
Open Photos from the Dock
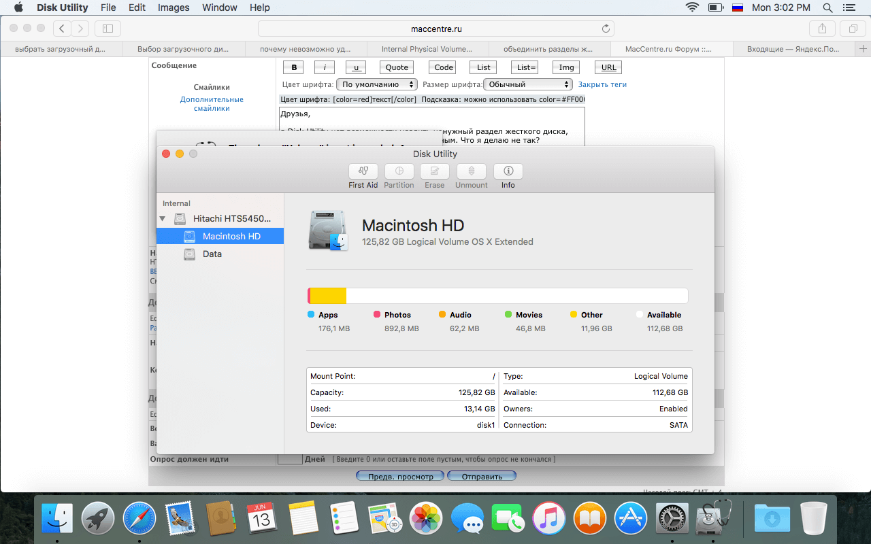(x=427, y=519)
